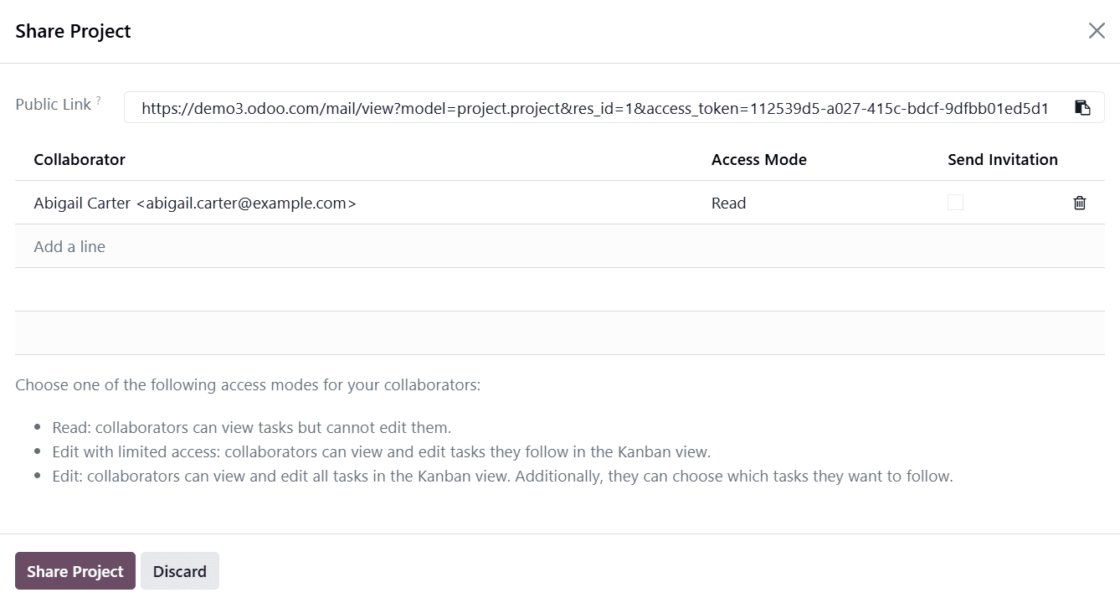Click the Access Mode column header
This screenshot has width=1120, height=603.
759,159
